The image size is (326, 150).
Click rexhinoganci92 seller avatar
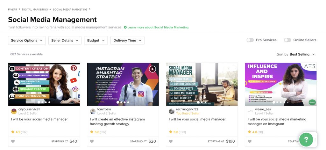[172, 111]
